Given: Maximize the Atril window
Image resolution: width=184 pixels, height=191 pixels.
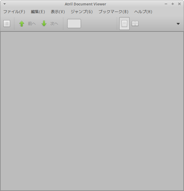Looking at the screenshot, I should point(173,4).
